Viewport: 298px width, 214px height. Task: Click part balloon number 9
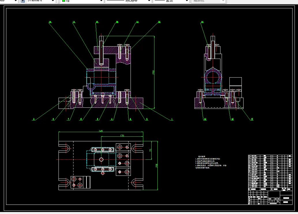point(34,119)
